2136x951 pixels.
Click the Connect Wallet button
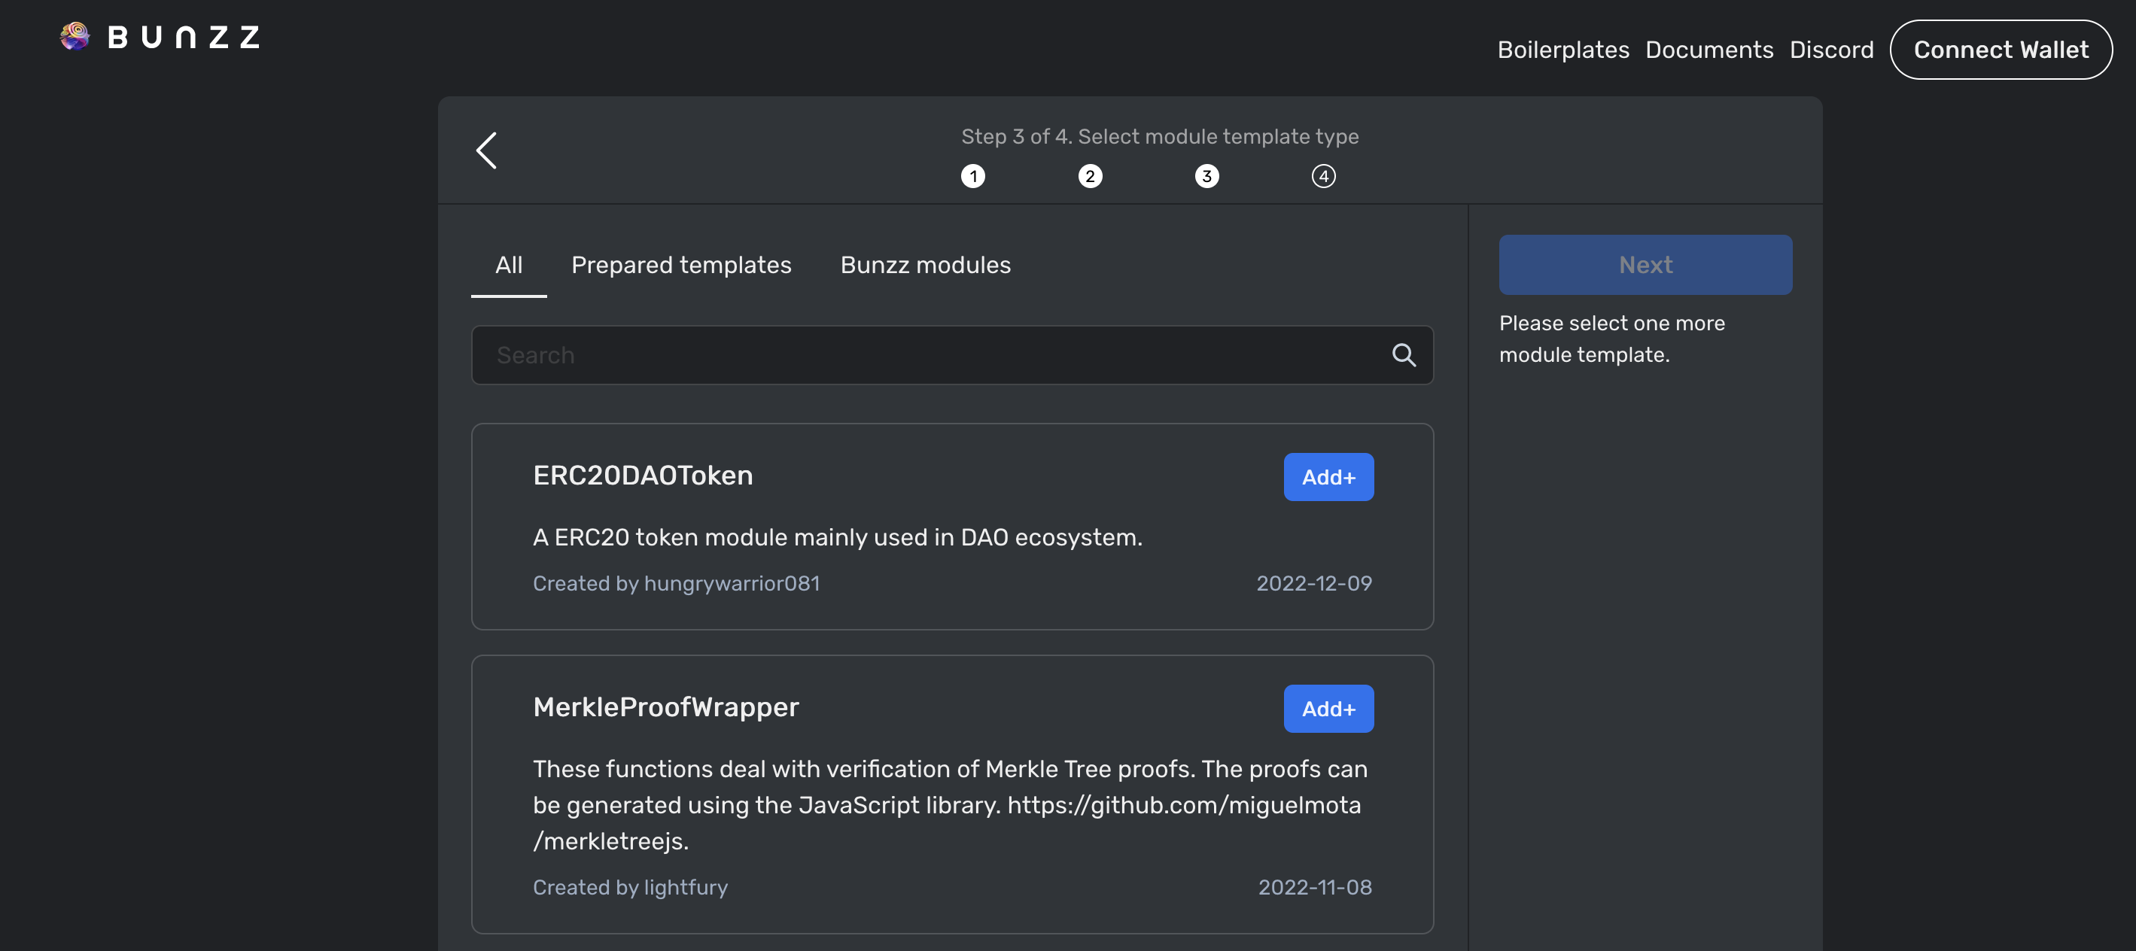click(2000, 50)
